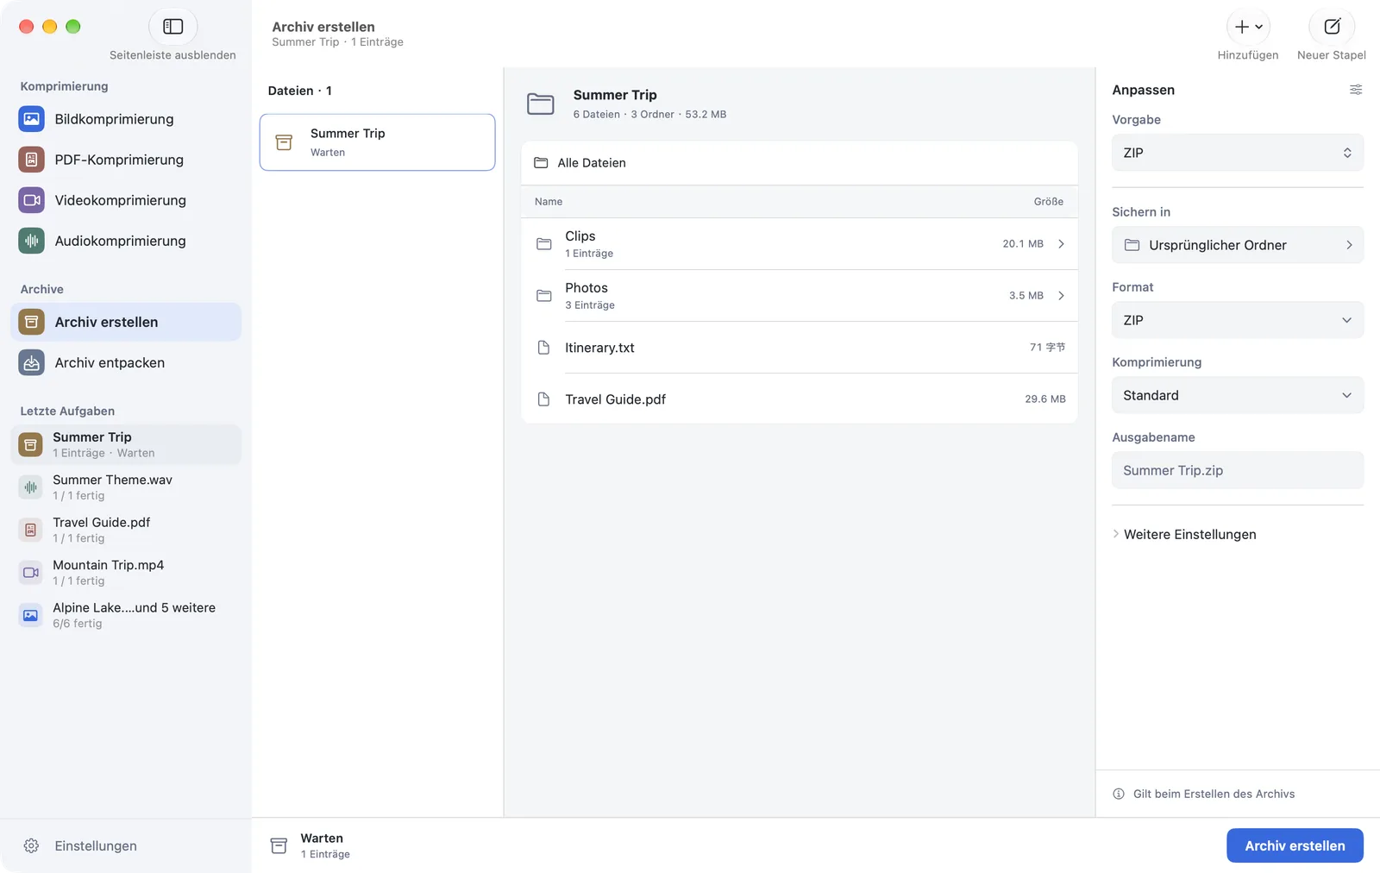Screen dimensions: 1380x873
Task: Select the Audiokomprimierung icon
Action: 31,241
